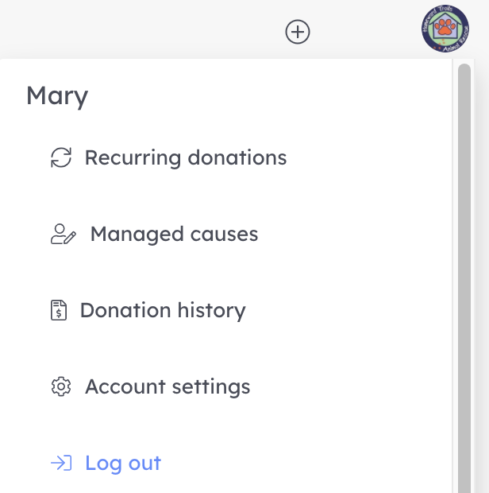Open the Account settings menu entry
The height and width of the screenshot is (493, 489).
point(151,386)
